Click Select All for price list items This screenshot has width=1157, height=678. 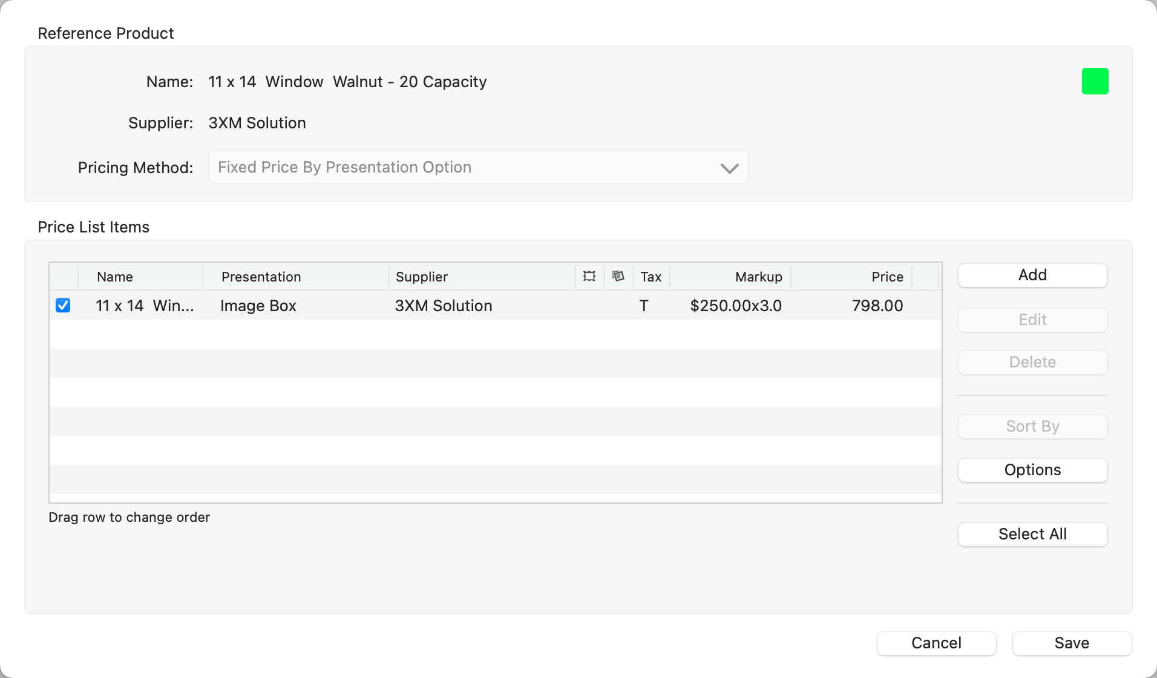click(1032, 535)
